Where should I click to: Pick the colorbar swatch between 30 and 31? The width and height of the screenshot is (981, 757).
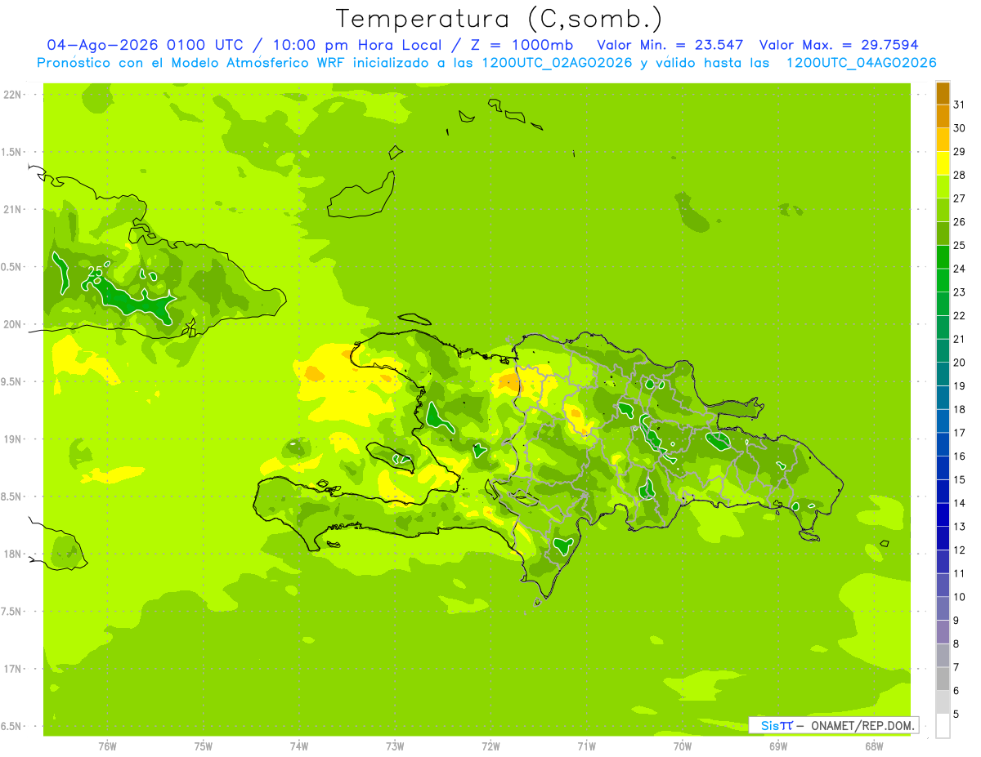pos(943,116)
